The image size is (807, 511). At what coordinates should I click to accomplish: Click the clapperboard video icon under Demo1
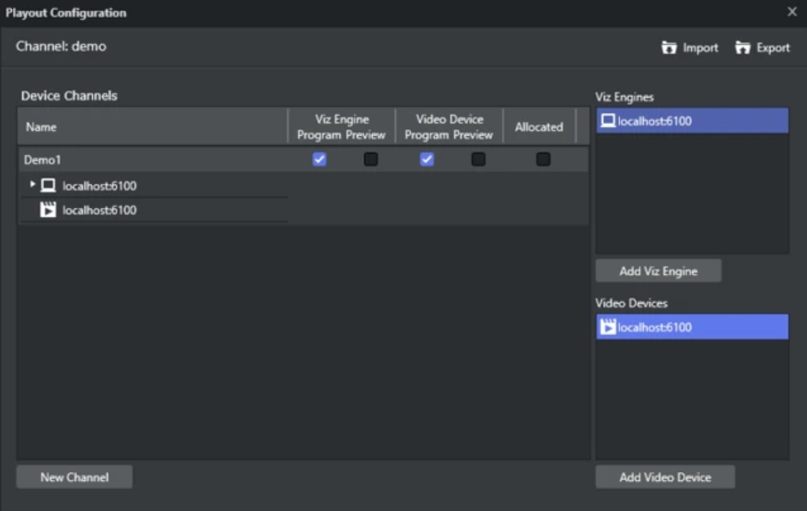pos(48,210)
